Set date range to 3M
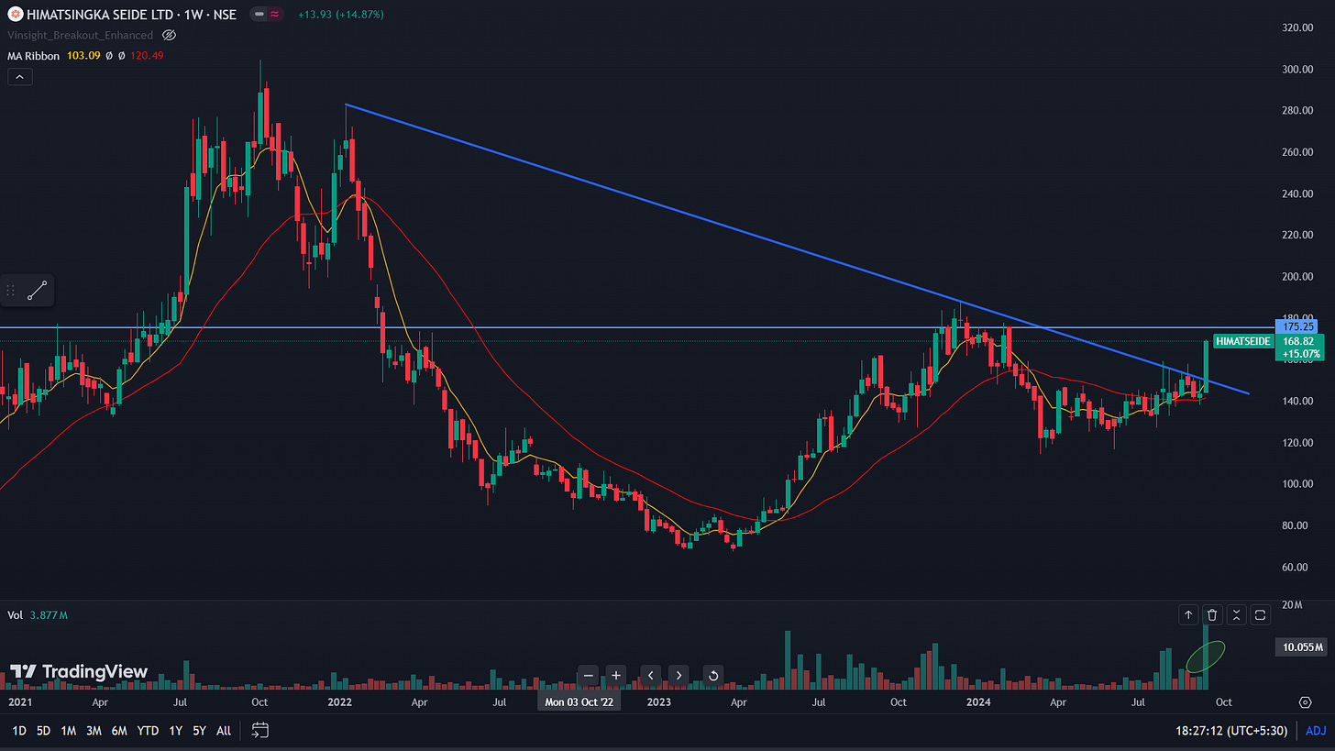 (x=94, y=731)
